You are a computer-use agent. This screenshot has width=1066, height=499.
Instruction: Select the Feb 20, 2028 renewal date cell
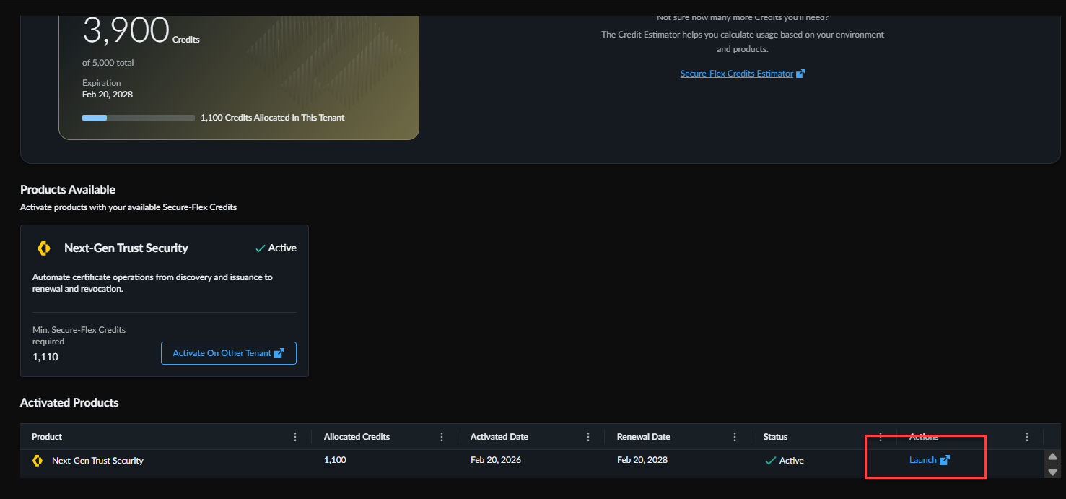[642, 460]
